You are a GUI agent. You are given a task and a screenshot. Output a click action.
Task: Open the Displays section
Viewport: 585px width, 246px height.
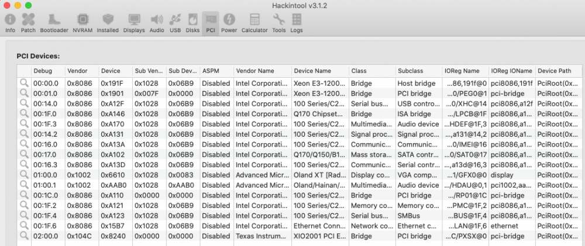pyautogui.click(x=134, y=23)
